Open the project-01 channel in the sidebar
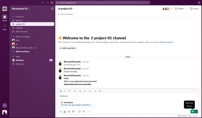The image size is (202, 118). (x=32, y=24)
